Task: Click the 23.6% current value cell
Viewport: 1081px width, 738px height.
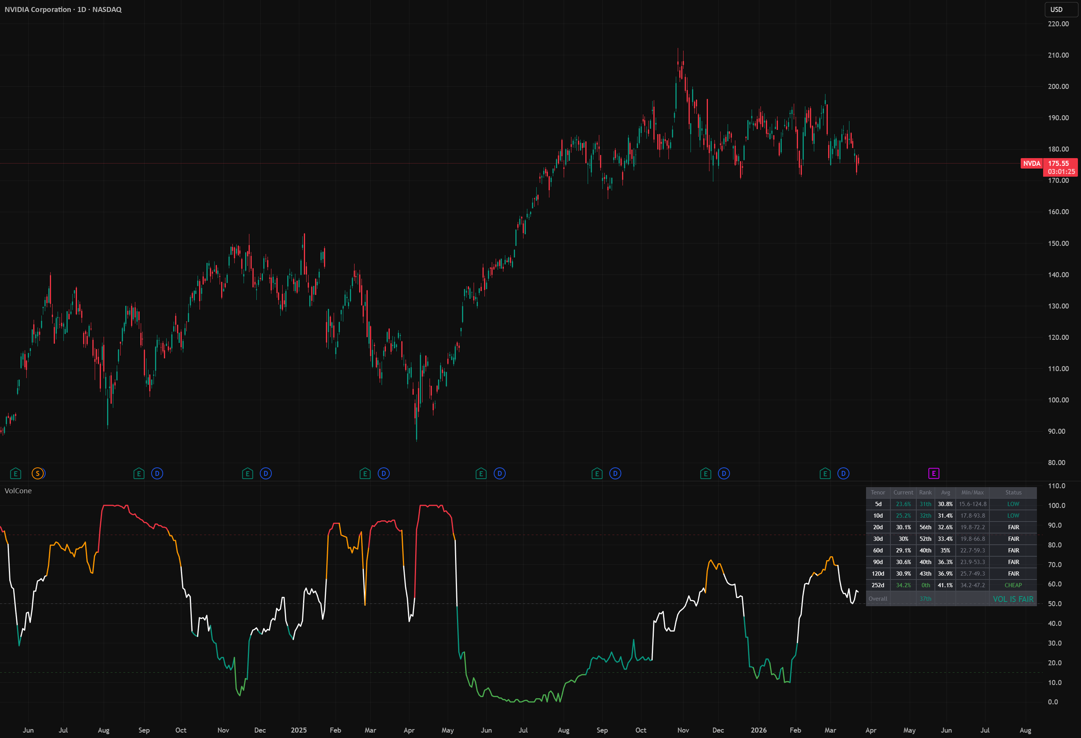Action: click(x=903, y=504)
